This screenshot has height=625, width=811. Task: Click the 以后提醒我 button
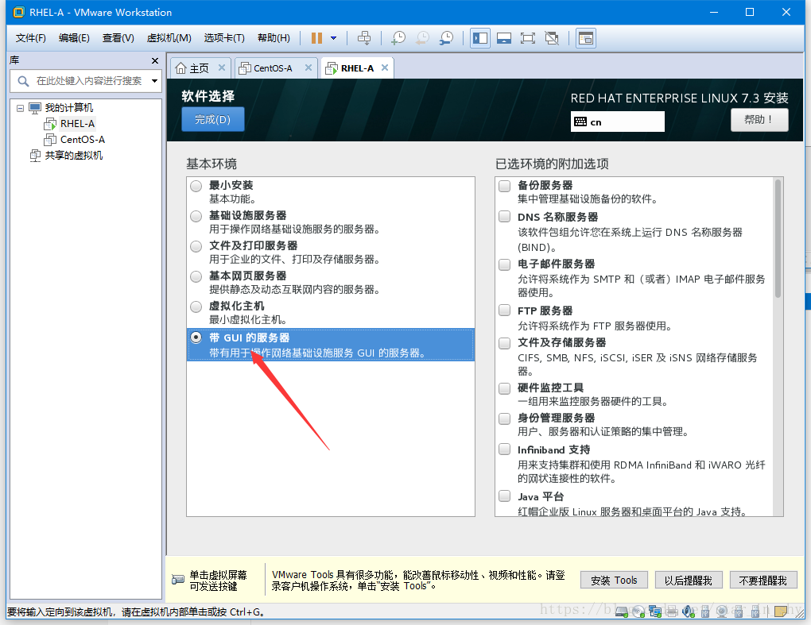(689, 581)
